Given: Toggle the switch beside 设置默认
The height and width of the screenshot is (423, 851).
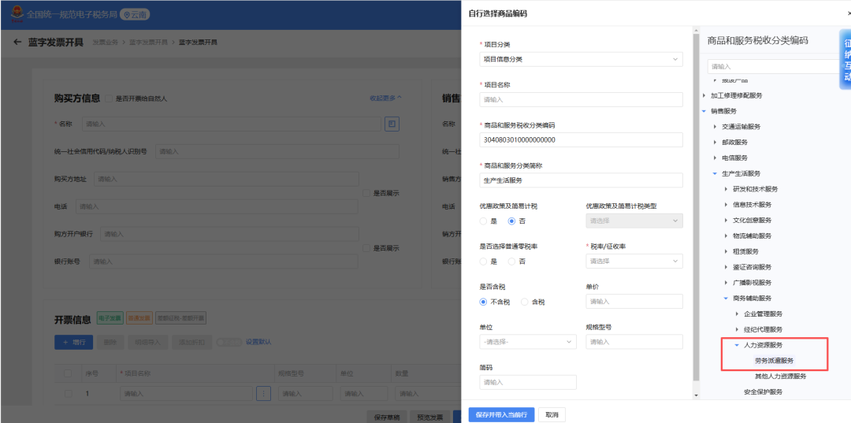Looking at the screenshot, I should pos(229,342).
